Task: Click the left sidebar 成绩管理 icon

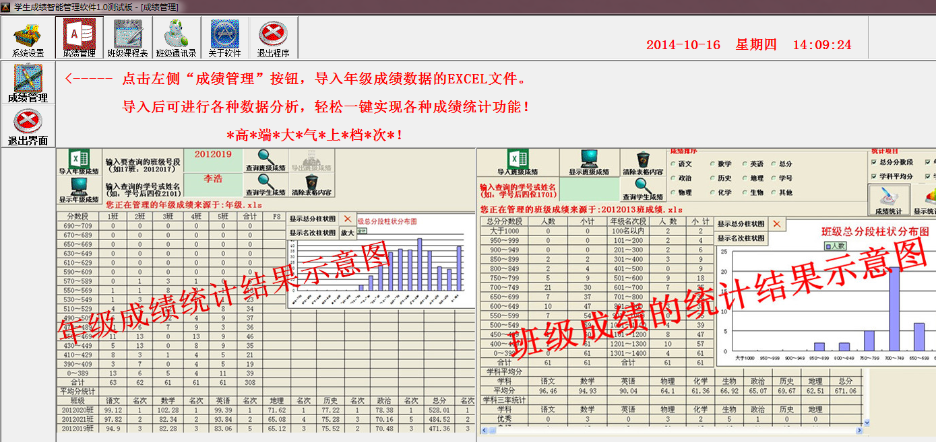Action: pyautogui.click(x=28, y=83)
